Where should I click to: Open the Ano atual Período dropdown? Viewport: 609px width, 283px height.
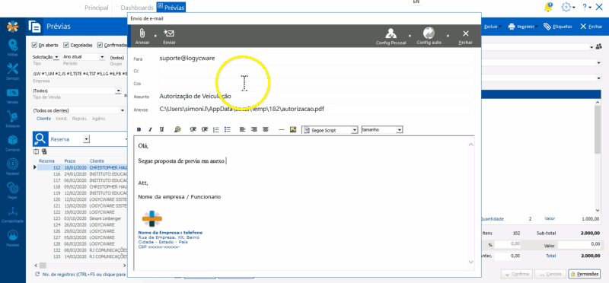(x=102, y=57)
